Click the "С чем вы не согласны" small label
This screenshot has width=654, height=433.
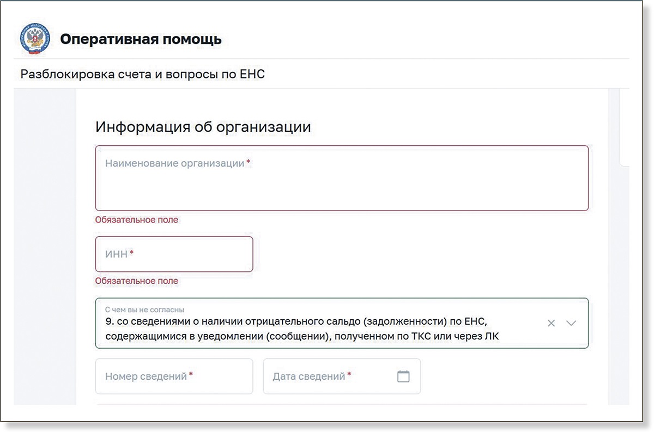click(144, 310)
